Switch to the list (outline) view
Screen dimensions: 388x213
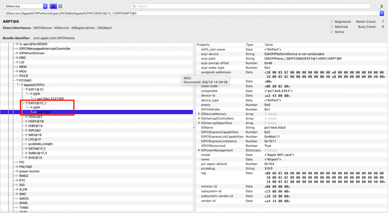click(54, 6)
